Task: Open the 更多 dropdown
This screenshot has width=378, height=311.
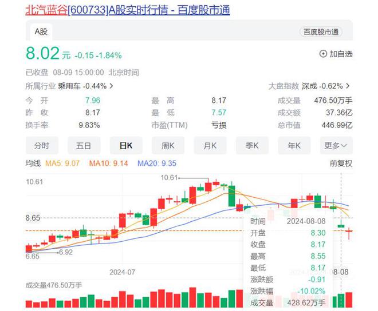Action: [x=336, y=146]
